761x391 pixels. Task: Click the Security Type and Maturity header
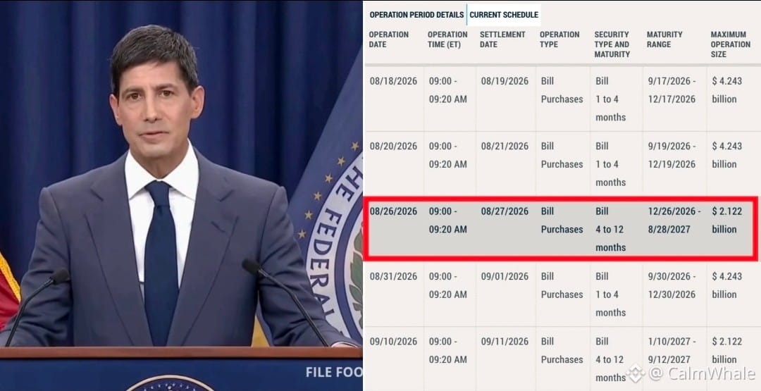(x=612, y=44)
